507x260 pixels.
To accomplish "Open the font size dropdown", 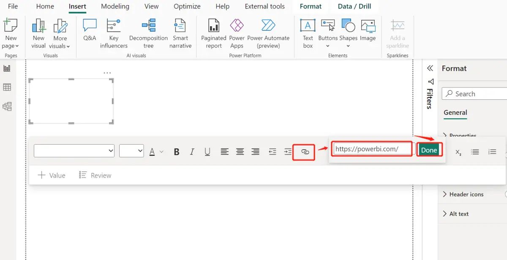I will click(x=131, y=151).
